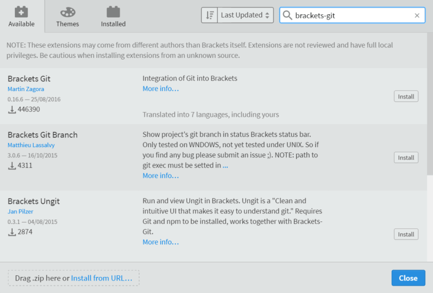
Task: Open More info for Brackets Ungit
Action: click(x=160, y=242)
